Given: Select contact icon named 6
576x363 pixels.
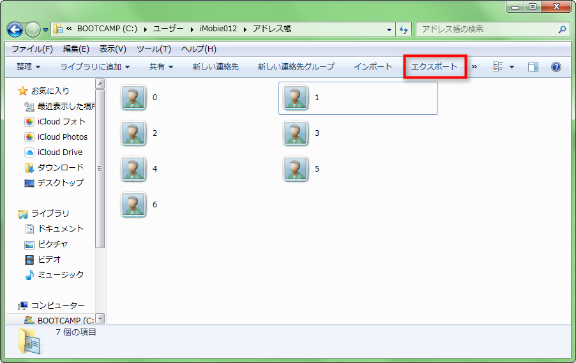Looking at the screenshot, I should [133, 204].
